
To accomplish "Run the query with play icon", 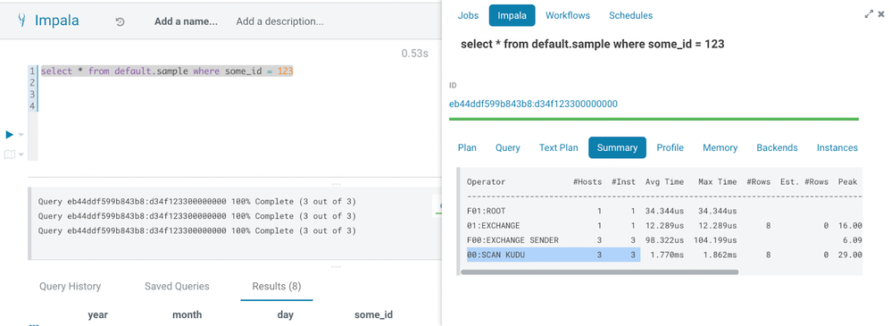I will [x=9, y=134].
